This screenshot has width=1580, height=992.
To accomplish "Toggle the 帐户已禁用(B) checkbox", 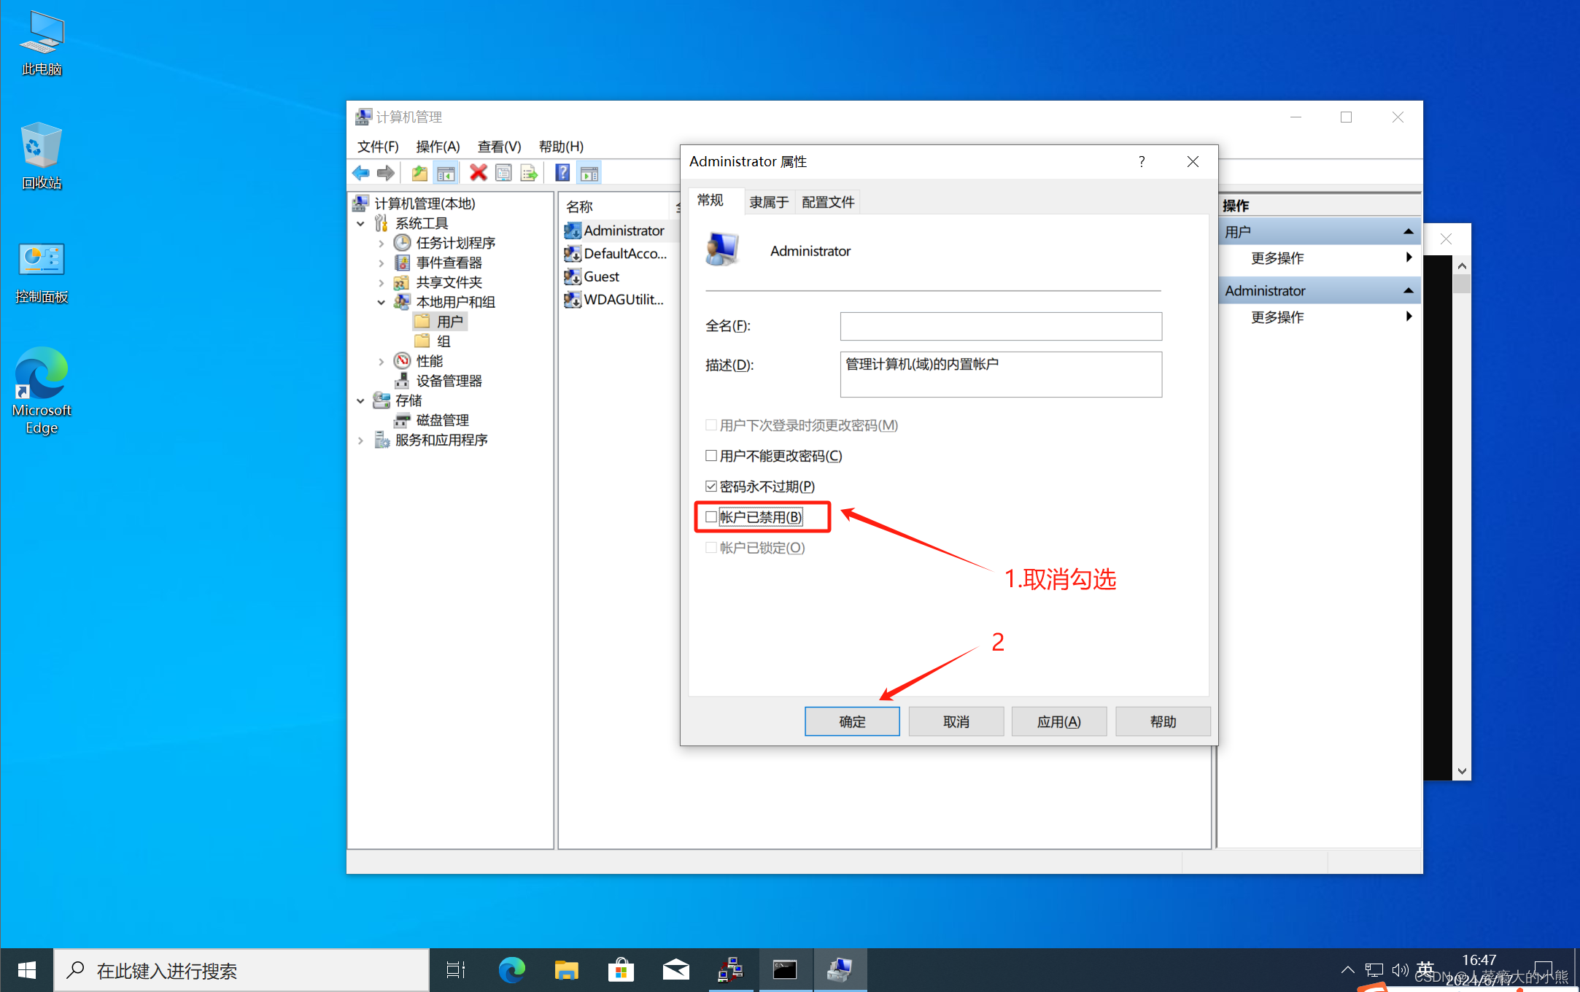I will (711, 517).
